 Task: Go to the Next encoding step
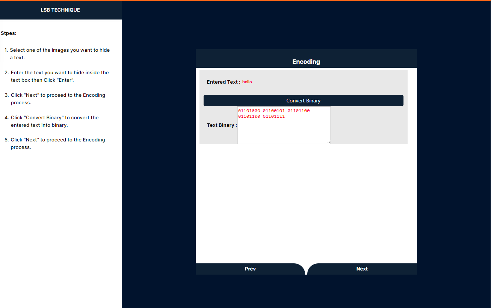[x=362, y=269]
